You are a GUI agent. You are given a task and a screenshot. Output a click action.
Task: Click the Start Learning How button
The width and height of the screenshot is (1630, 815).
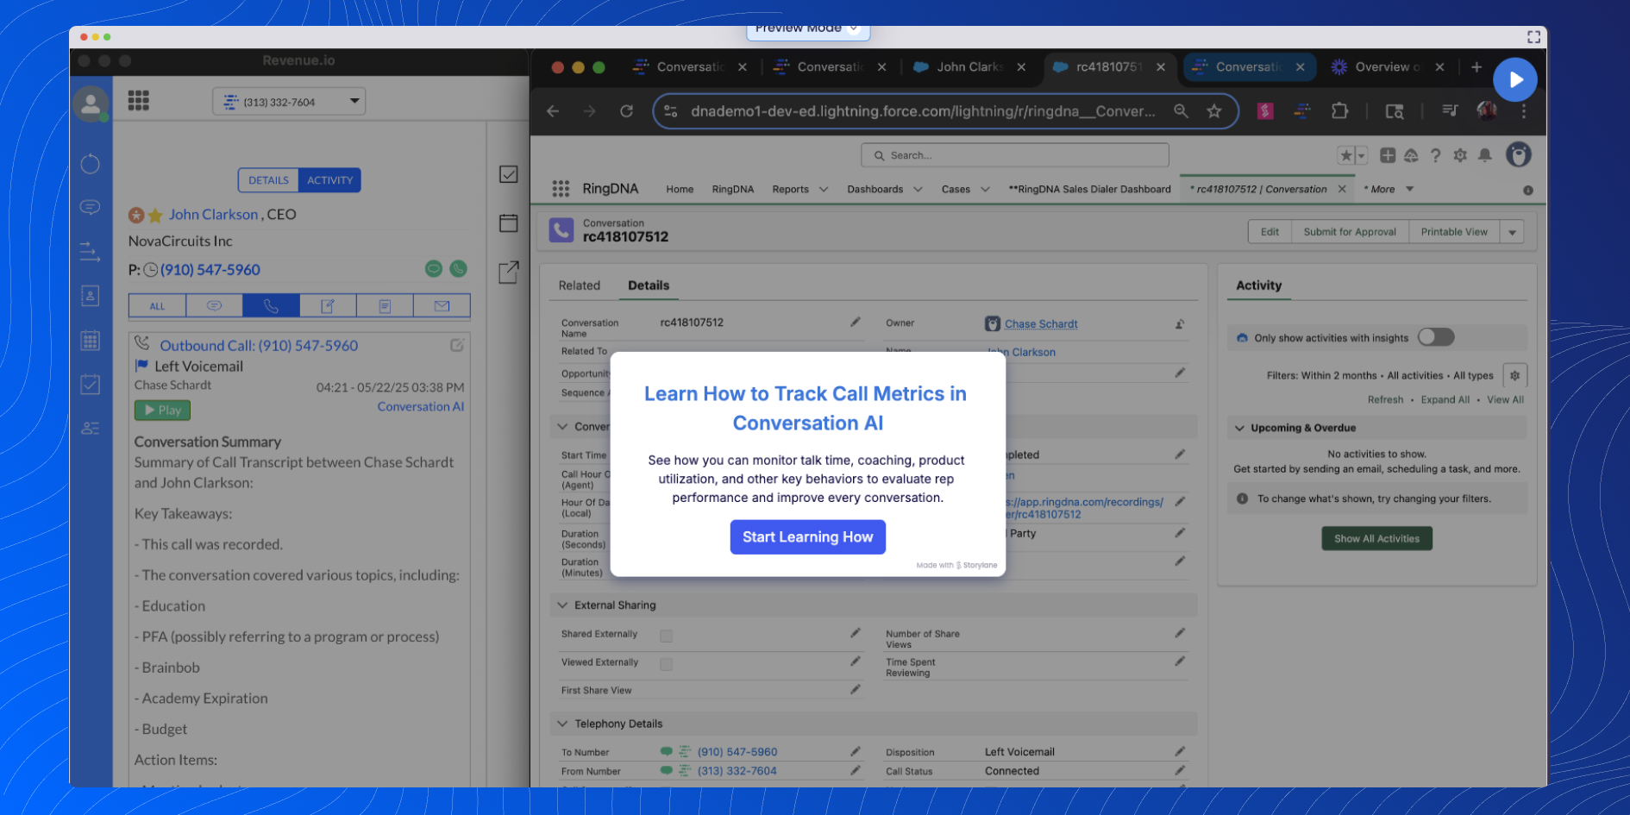[x=807, y=536]
